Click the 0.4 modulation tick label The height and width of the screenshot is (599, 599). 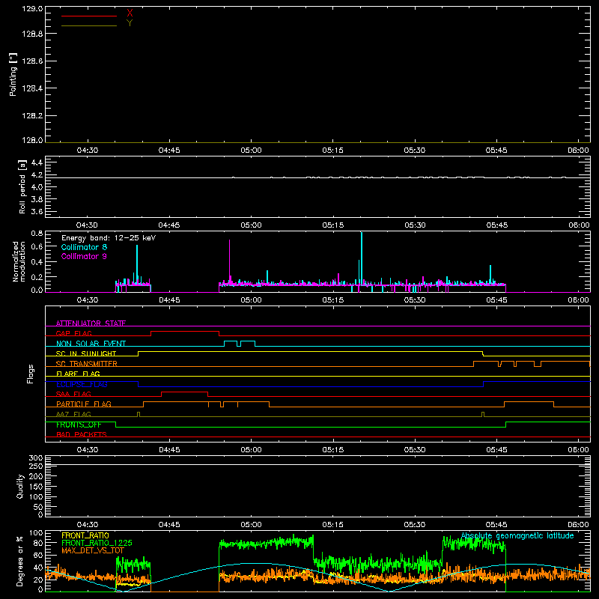click(37, 262)
